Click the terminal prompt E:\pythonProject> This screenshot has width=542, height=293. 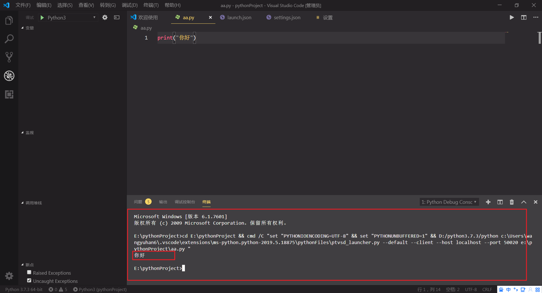click(158, 268)
